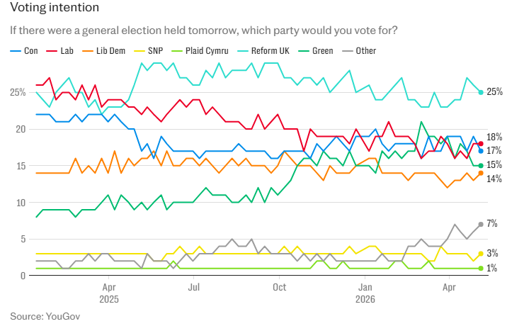Screen dimensions: 507x326
Task: Click the Green legend entry
Action: pyautogui.click(x=315, y=51)
